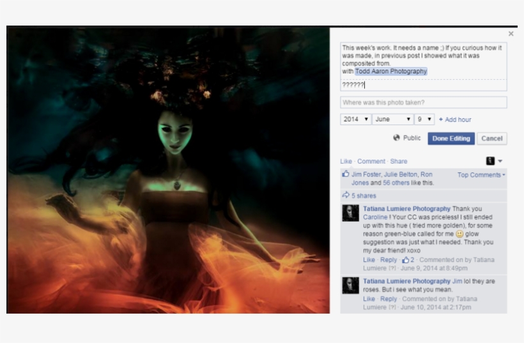Click the Add hour link

(455, 119)
